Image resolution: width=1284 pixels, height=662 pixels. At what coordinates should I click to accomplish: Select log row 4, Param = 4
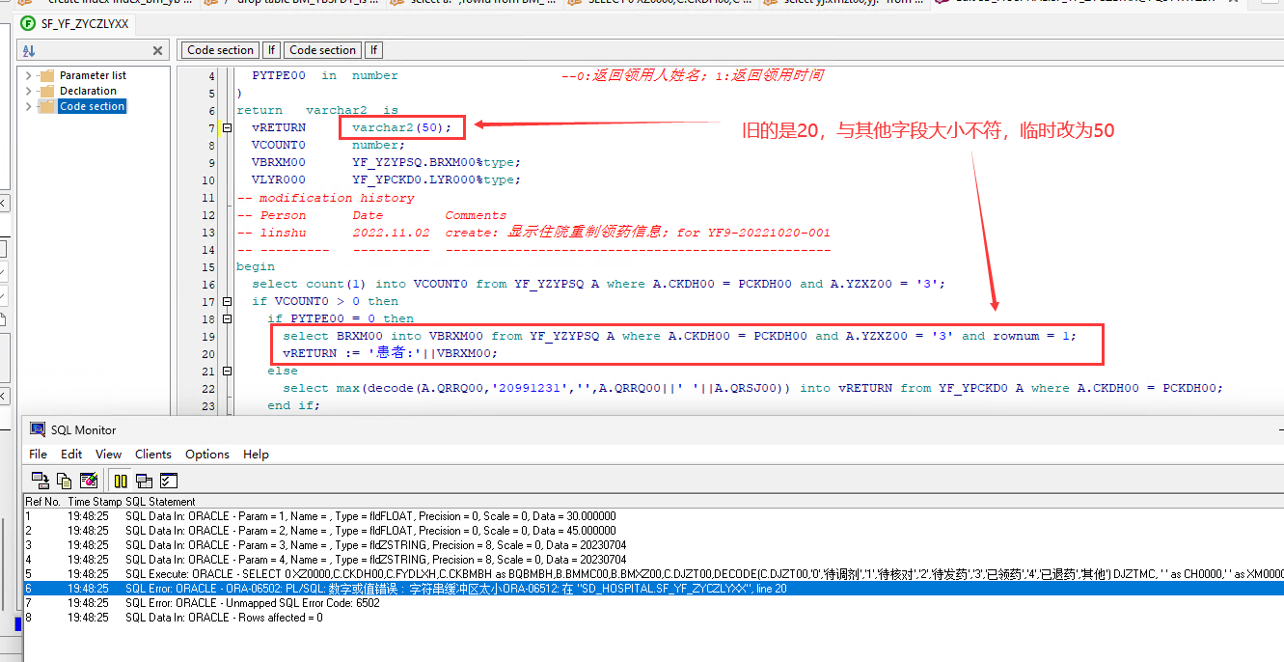click(x=653, y=559)
